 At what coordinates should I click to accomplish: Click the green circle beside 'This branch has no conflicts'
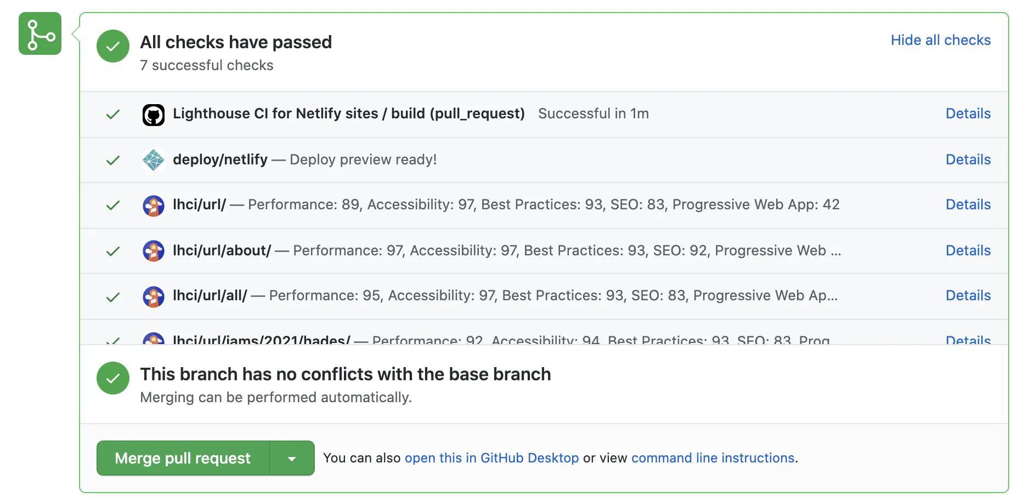tap(112, 378)
